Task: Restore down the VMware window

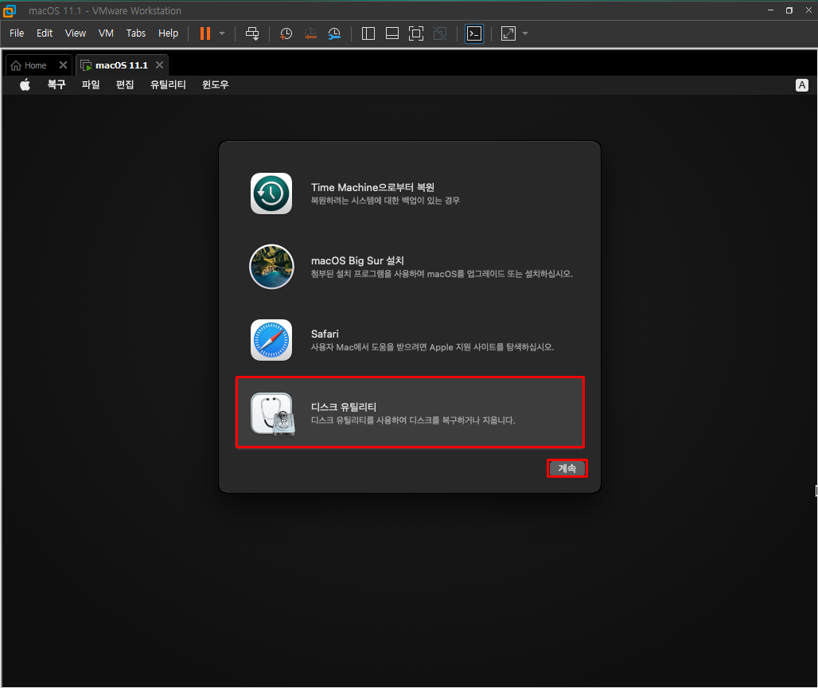Action: 789,10
